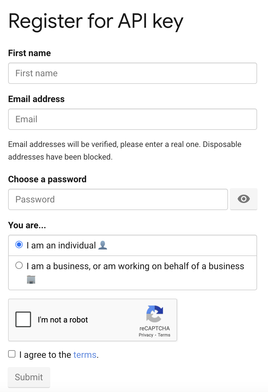
Task: Click the office building emoji icon
Action: [31, 280]
